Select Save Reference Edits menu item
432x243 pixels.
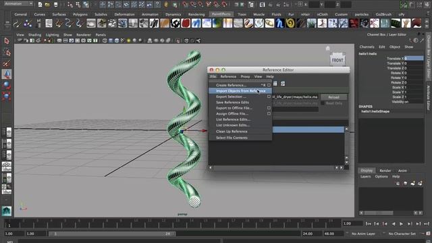click(232, 102)
